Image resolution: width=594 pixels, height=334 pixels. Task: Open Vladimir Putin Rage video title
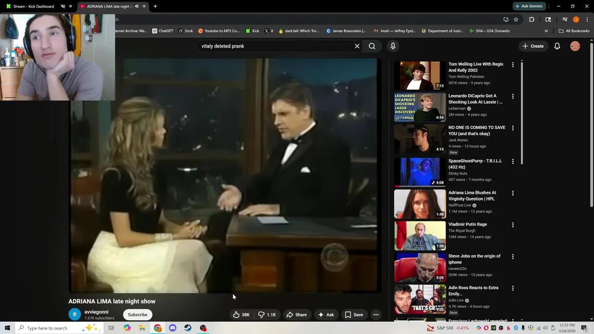tap(467, 224)
